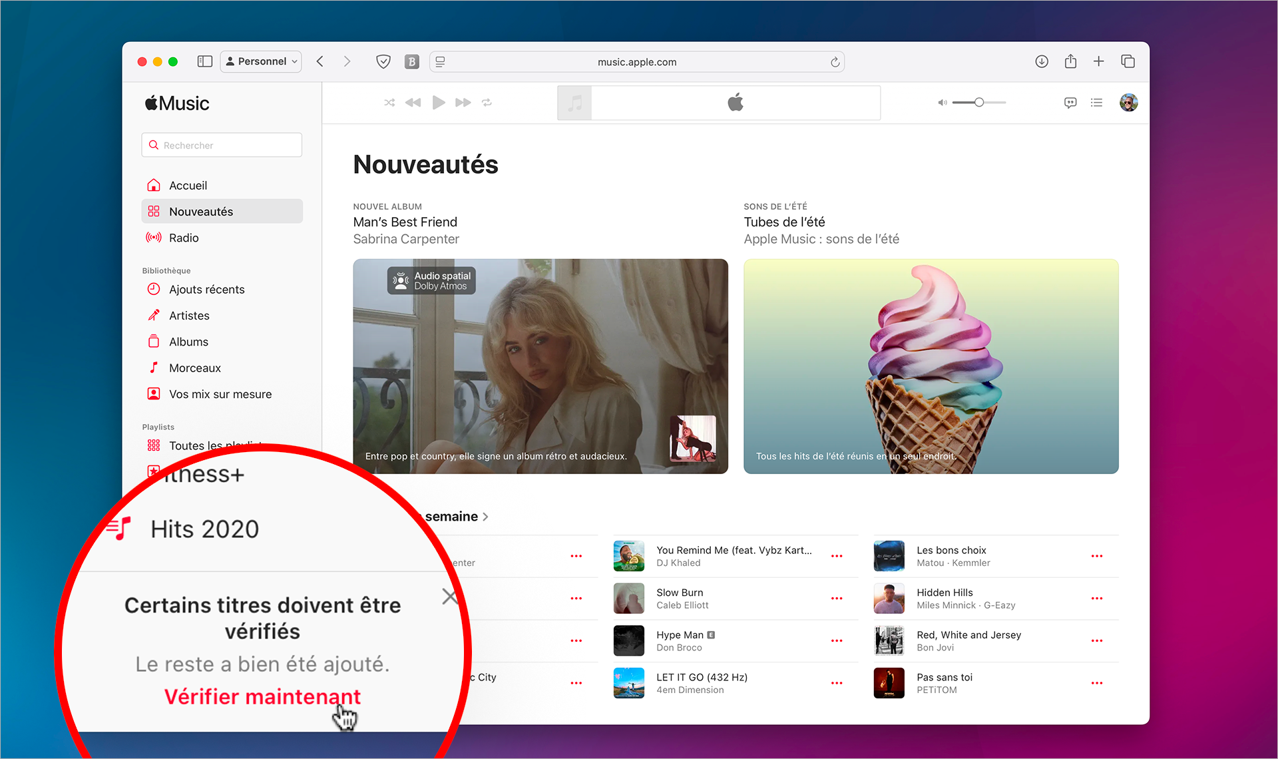1278x759 pixels.
Task: Click the Les bons choix artwork
Action: pyautogui.click(x=889, y=556)
